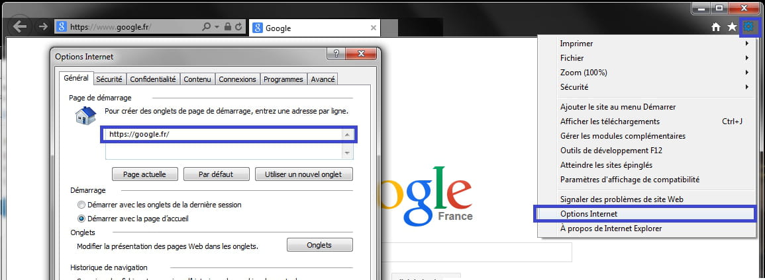Choose Ajouter le site au menu Démarrer
Image resolution: width=765 pixels, height=280 pixels.
[647, 106]
